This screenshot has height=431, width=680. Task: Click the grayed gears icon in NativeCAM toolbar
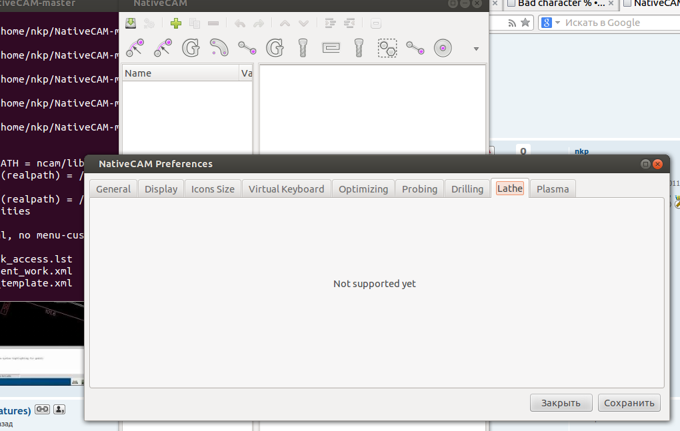[149, 23]
